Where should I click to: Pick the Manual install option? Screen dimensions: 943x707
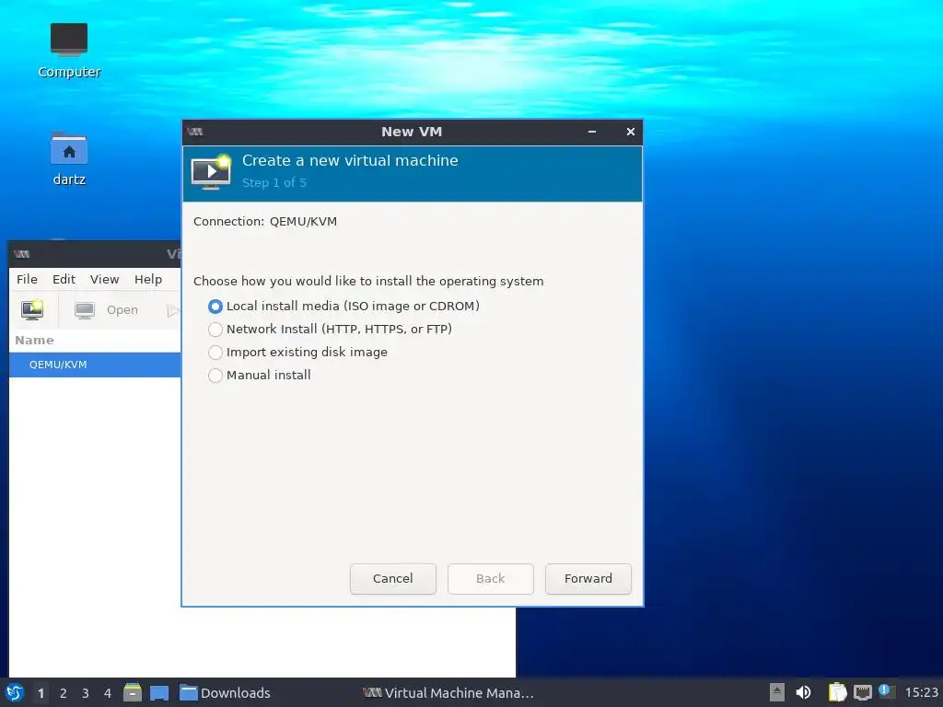(259, 376)
